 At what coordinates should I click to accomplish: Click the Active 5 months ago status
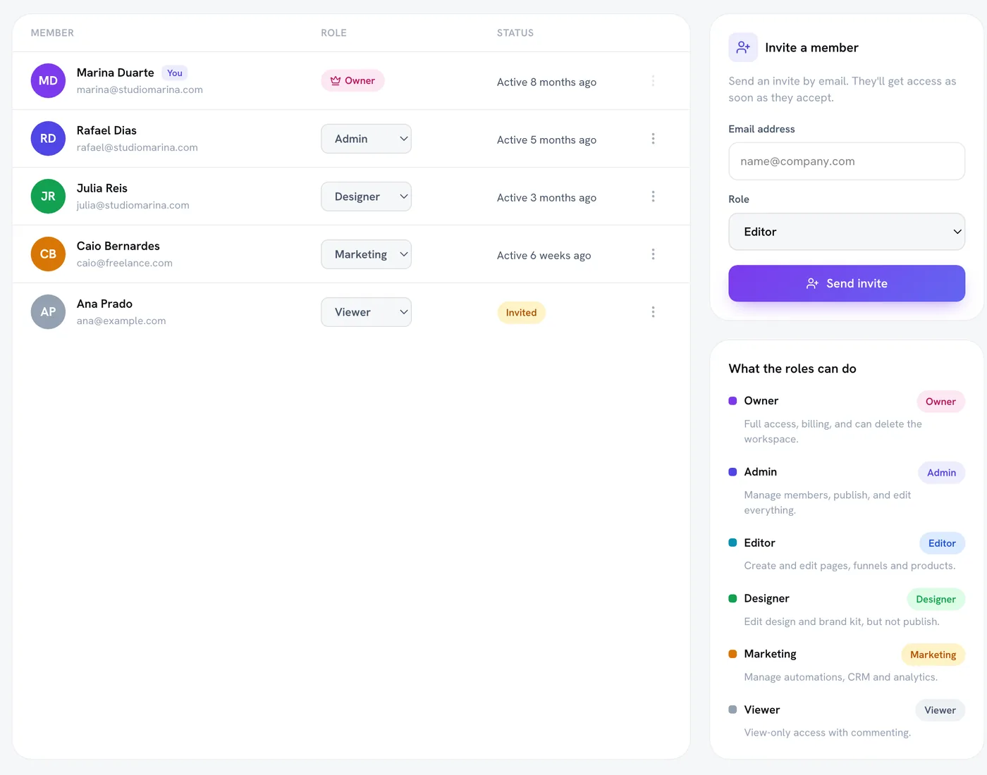click(546, 140)
